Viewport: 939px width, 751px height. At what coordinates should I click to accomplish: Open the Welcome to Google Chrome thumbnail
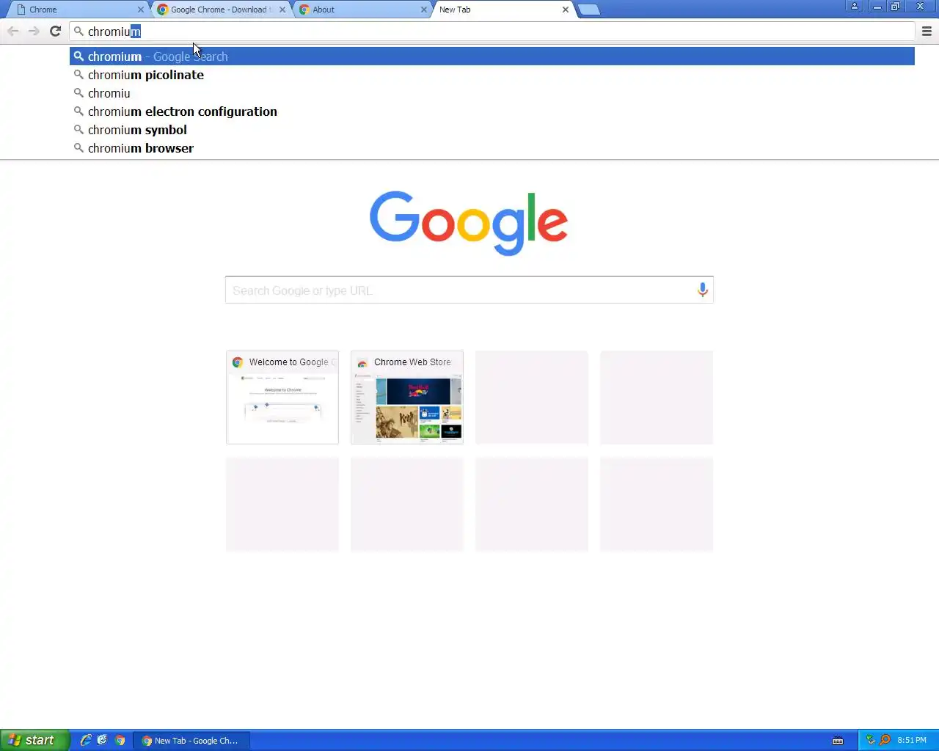[x=282, y=397]
